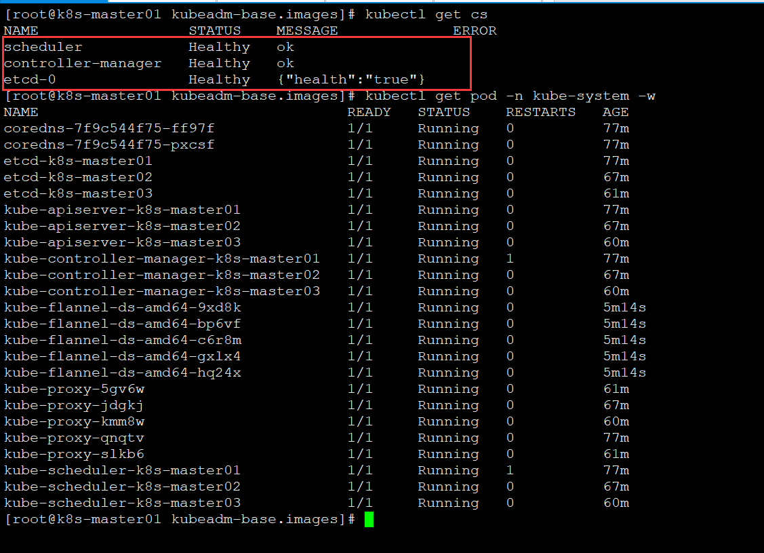The width and height of the screenshot is (764, 553).
Task: Select pod name etcd-k8s-master02
Action: (x=78, y=178)
